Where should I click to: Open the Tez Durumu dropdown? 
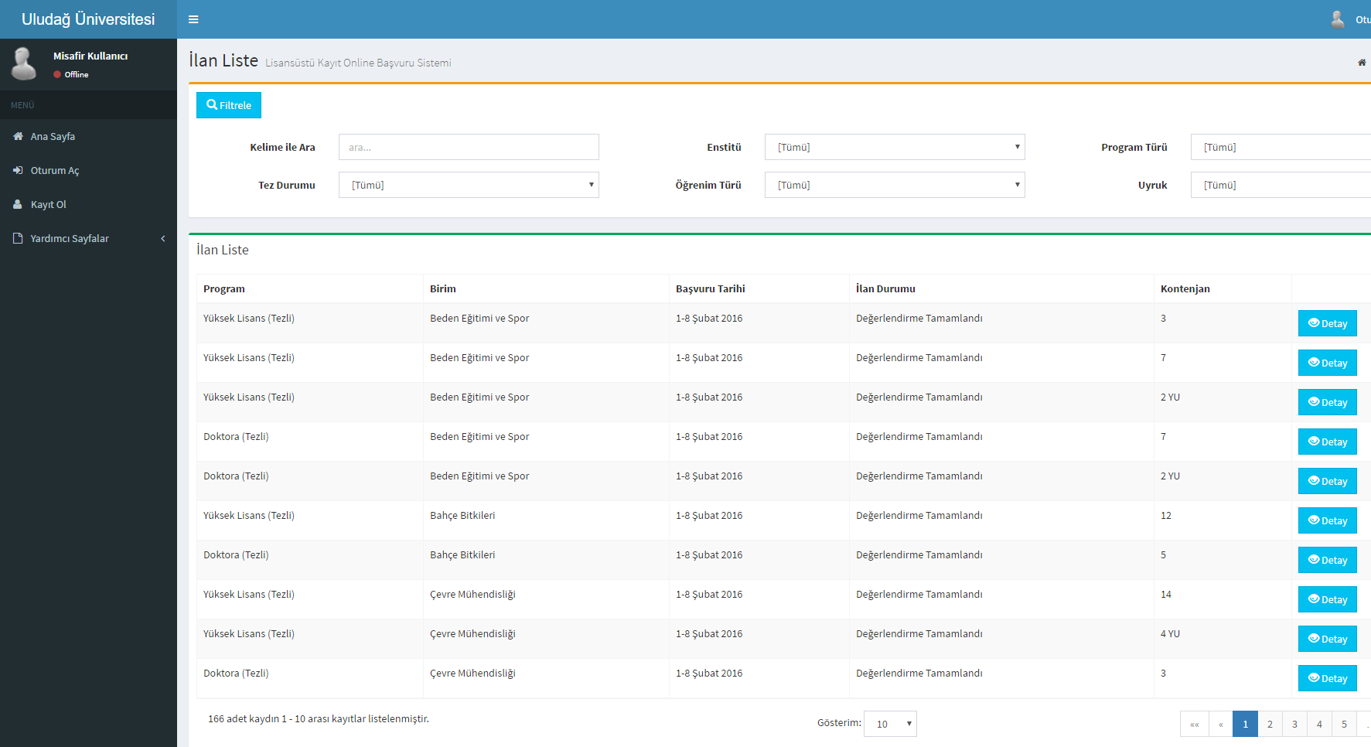tap(469, 185)
